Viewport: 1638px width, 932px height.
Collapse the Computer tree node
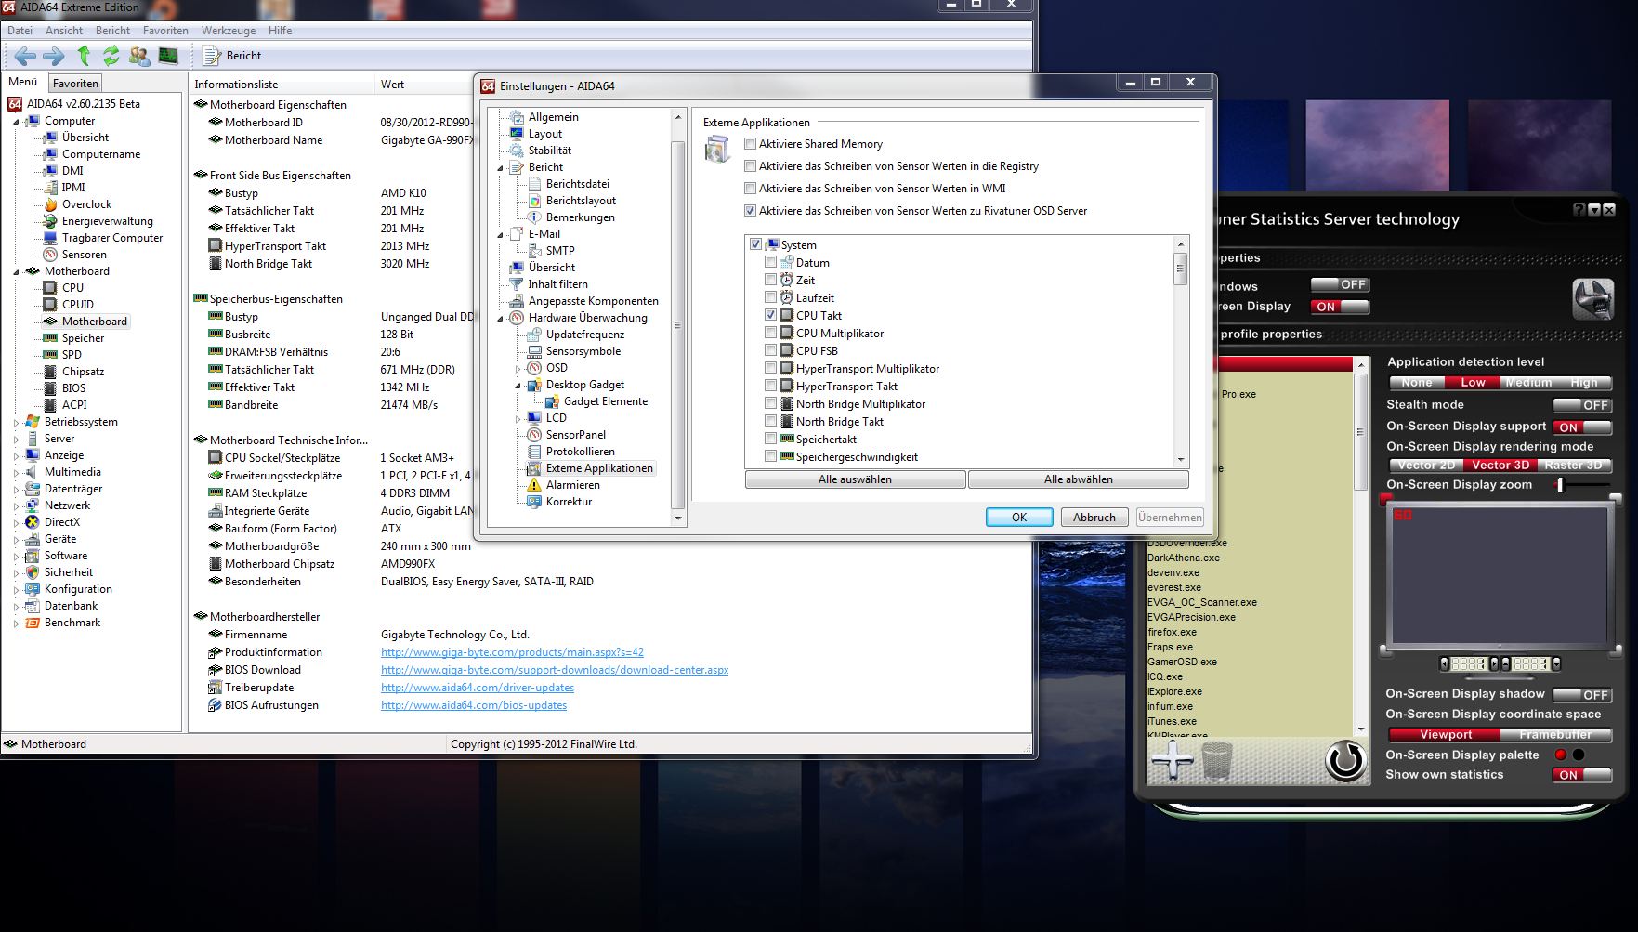16,122
